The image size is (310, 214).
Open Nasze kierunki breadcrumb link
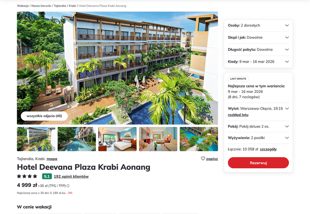41,6
